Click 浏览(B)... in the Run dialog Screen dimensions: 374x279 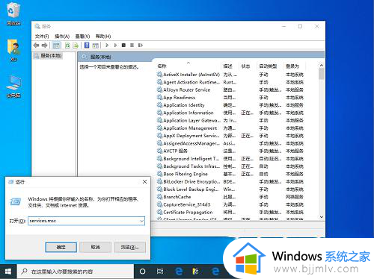129,247
